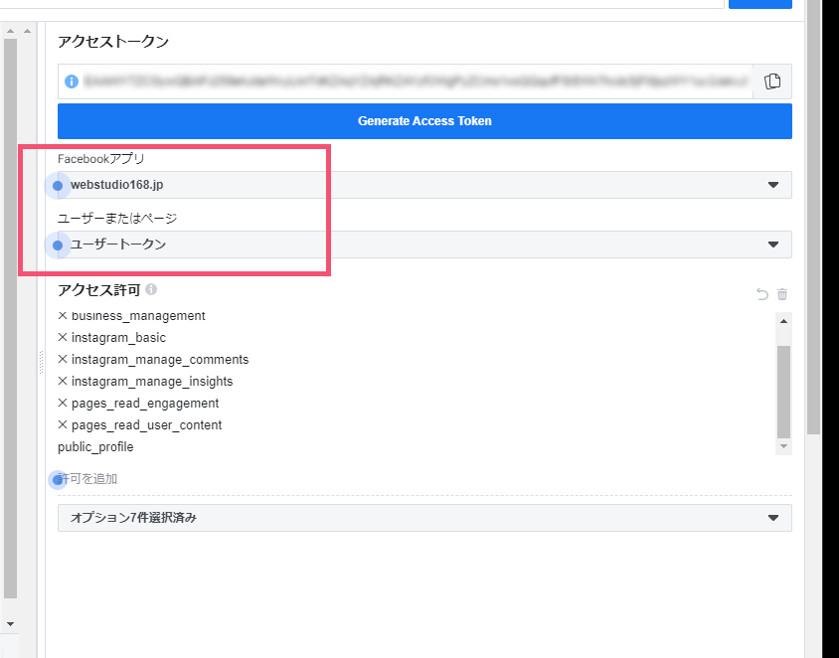Click the business_management permission label
839x658 pixels.
coord(138,316)
